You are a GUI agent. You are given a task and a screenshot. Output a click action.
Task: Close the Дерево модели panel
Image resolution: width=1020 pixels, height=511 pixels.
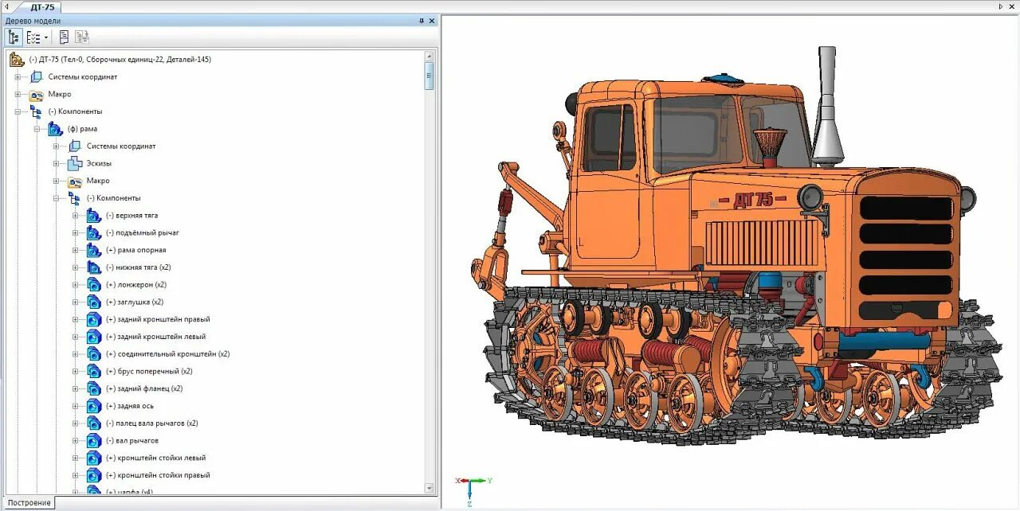[x=431, y=21]
